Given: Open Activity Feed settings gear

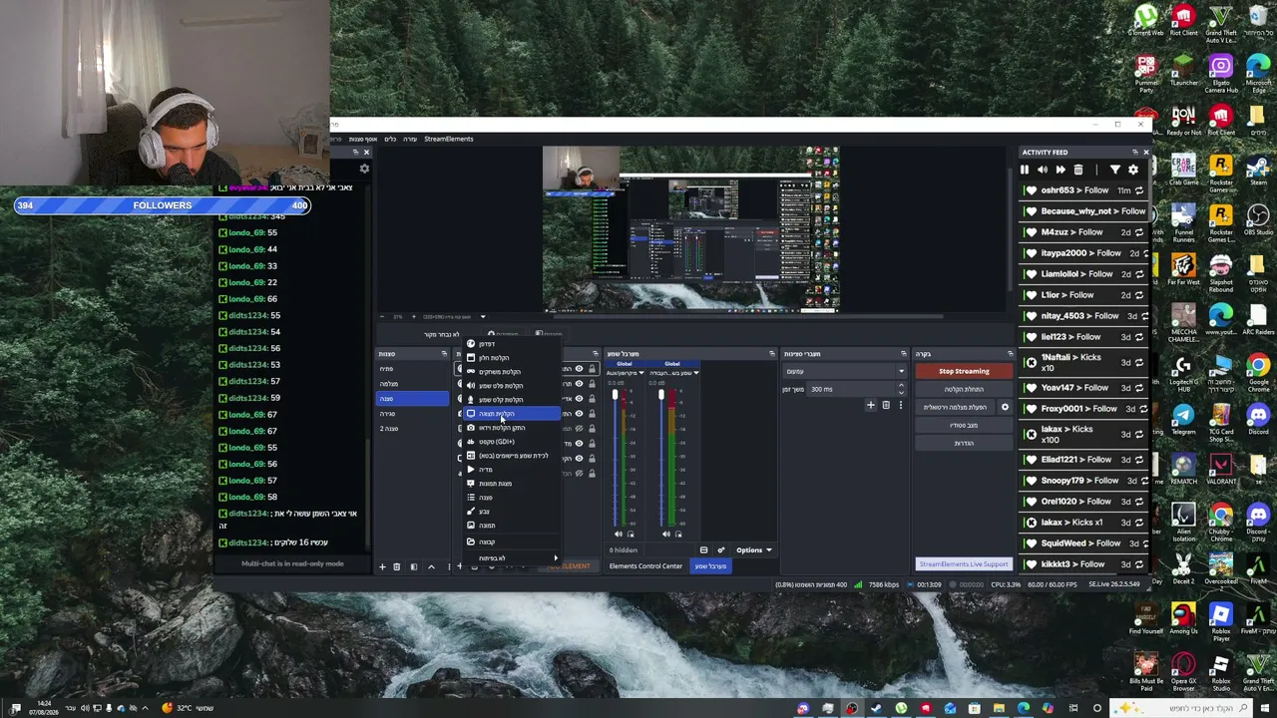Looking at the screenshot, I should (x=1132, y=170).
